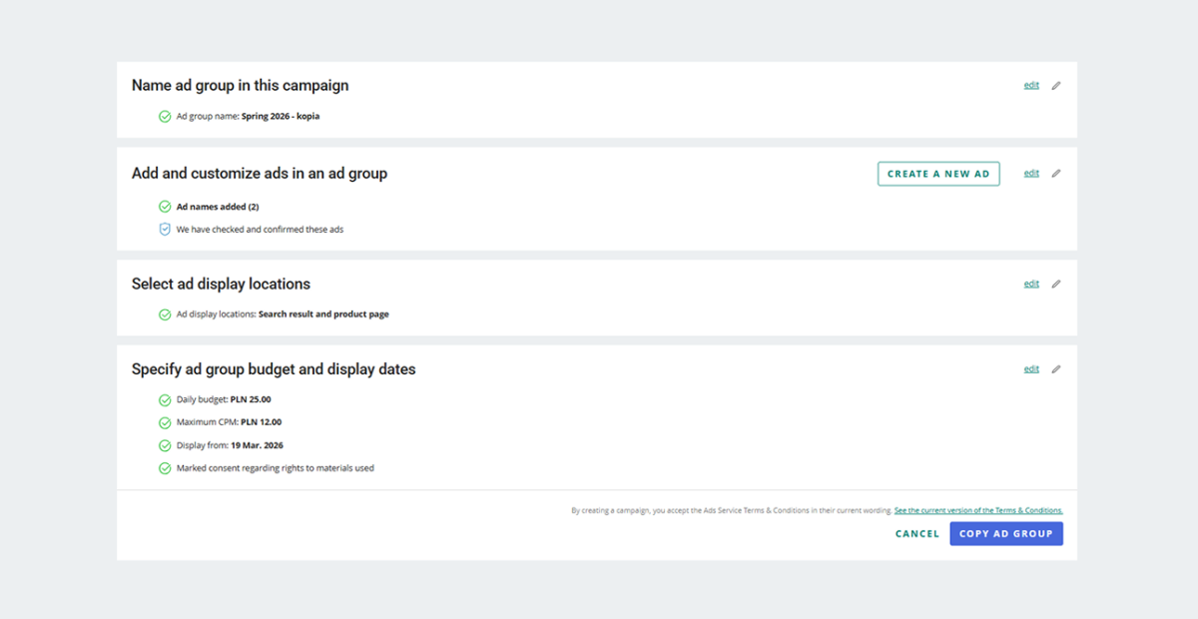Click the green check beside marked consent item
This screenshot has width=1198, height=619.
tap(165, 467)
